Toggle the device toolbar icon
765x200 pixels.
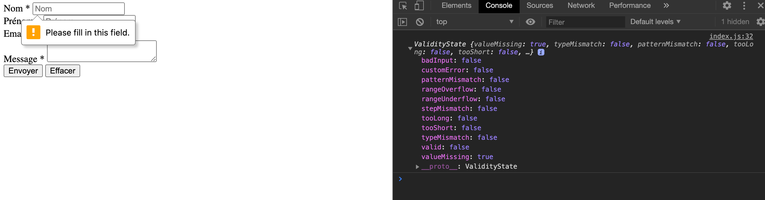point(419,6)
